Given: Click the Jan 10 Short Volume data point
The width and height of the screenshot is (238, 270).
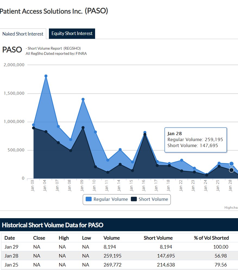Looking at the screenshot, I should (95, 167).
